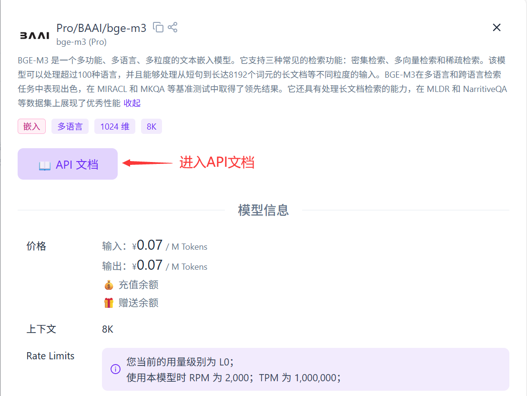Viewport: 527px width, 396px height.
Task: Click the 模型信息 section heading
Action: (263, 210)
